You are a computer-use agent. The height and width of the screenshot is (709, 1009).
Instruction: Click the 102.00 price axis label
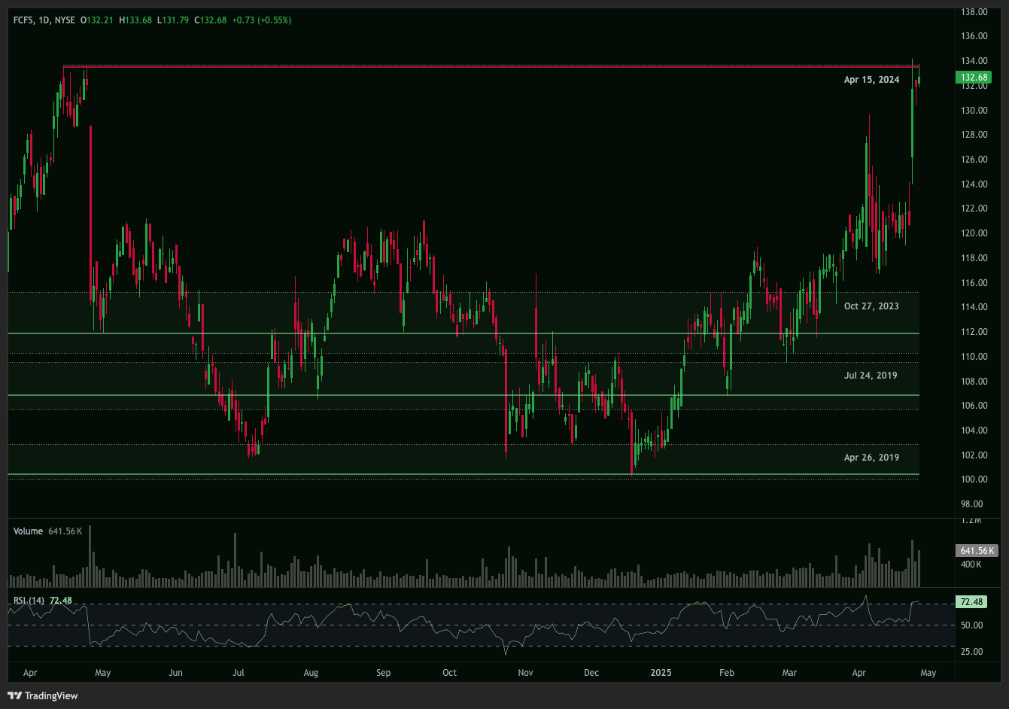tap(974, 455)
